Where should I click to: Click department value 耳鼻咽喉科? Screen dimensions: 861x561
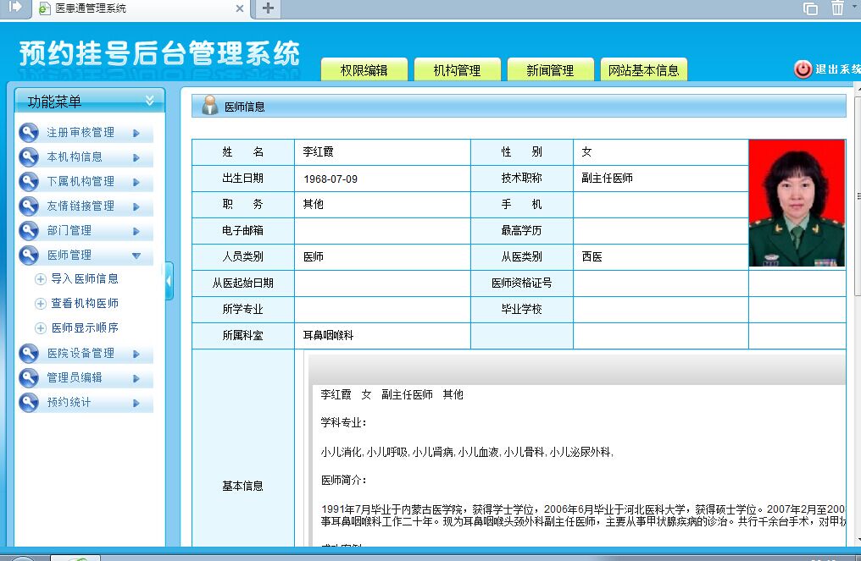pos(328,336)
